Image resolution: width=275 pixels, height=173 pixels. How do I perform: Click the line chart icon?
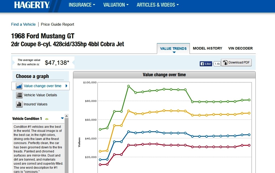(x=19, y=86)
